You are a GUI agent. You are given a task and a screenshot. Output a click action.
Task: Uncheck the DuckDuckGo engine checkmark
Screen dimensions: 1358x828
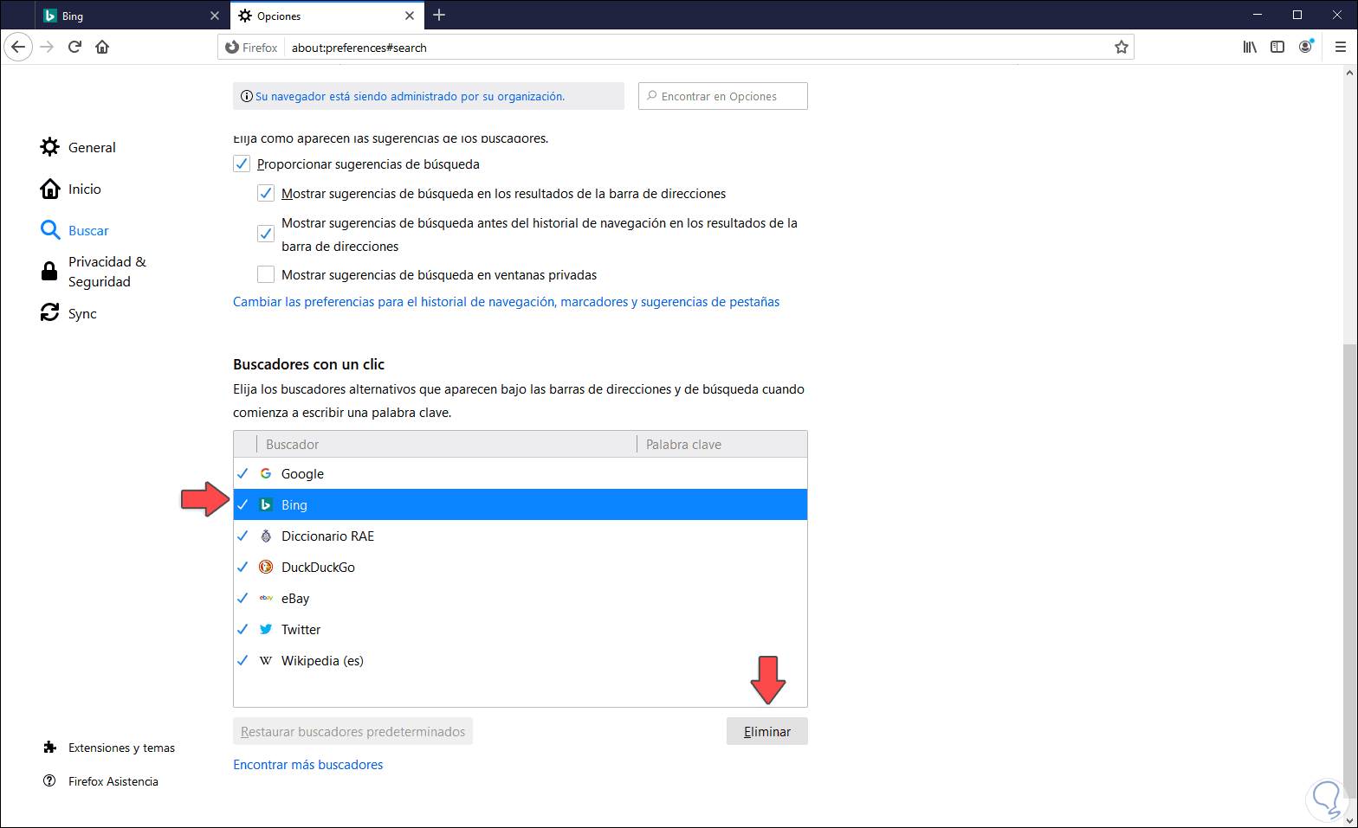point(242,567)
